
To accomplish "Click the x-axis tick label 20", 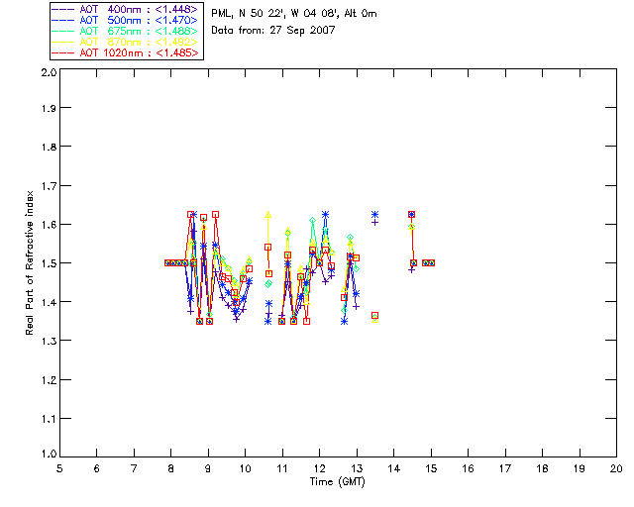I will (x=616, y=468).
